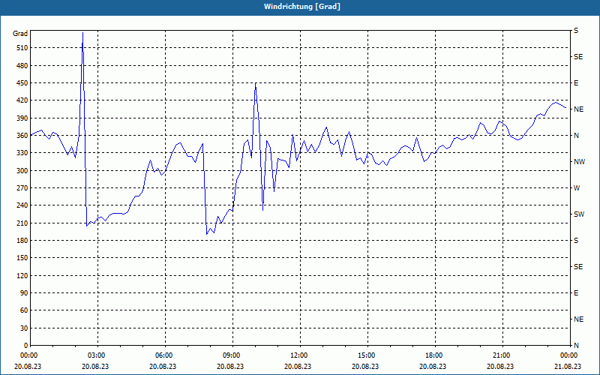The width and height of the screenshot is (600, 375).
Task: Select the 20.08.23 date under 06:00
Action: coord(163,366)
